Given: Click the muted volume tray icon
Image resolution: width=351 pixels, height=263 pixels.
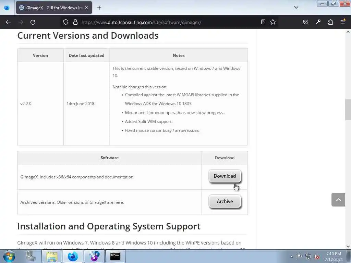Looking at the screenshot, I should pos(316,256).
